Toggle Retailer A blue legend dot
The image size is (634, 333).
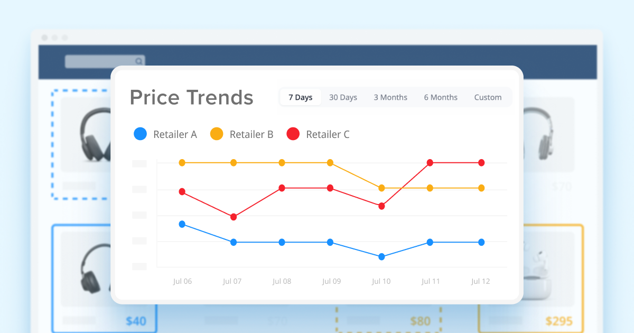(140, 134)
